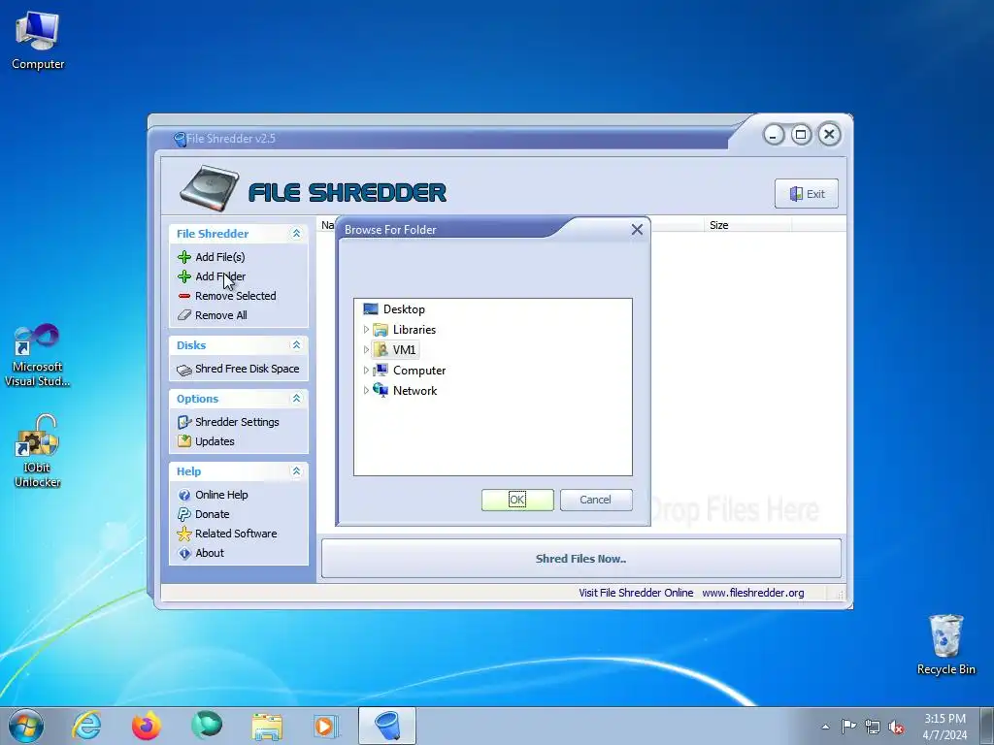Open the Computer desktop shortcut icon
Image resolution: width=994 pixels, height=745 pixels.
tap(38, 41)
